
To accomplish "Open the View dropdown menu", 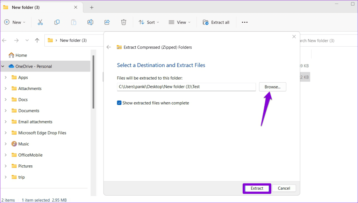I will pyautogui.click(x=179, y=22).
